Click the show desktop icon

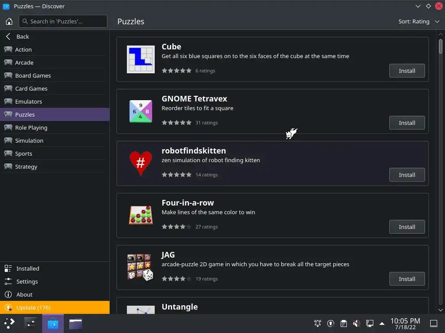pos(434,323)
